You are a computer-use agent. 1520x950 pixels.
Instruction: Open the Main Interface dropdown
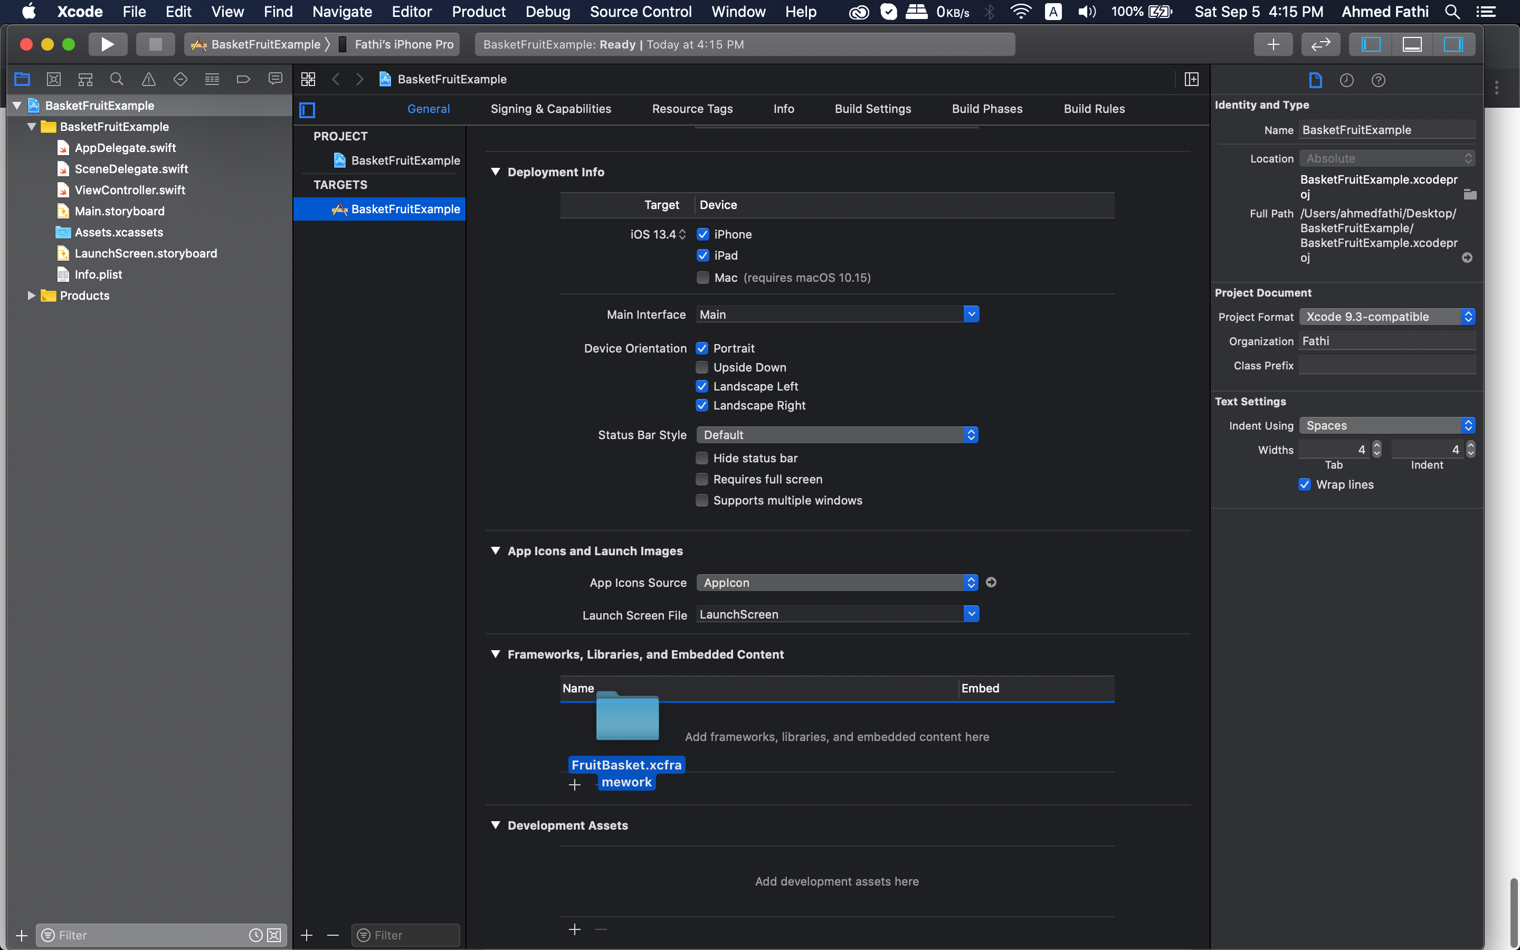click(x=971, y=313)
